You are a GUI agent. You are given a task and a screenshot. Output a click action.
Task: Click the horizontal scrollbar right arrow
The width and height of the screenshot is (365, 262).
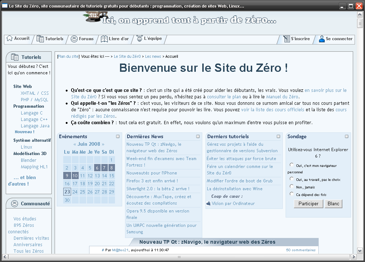pyautogui.click(x=353, y=257)
